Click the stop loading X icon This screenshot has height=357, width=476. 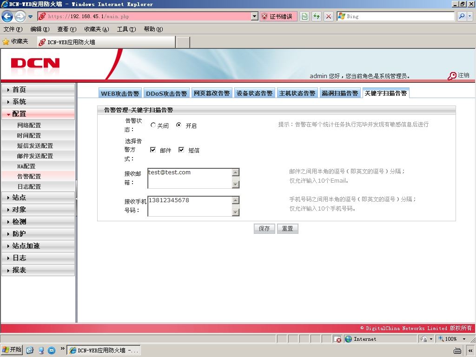[329, 16]
